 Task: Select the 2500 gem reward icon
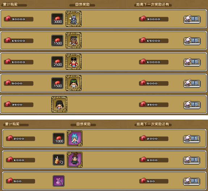(57, 62)
